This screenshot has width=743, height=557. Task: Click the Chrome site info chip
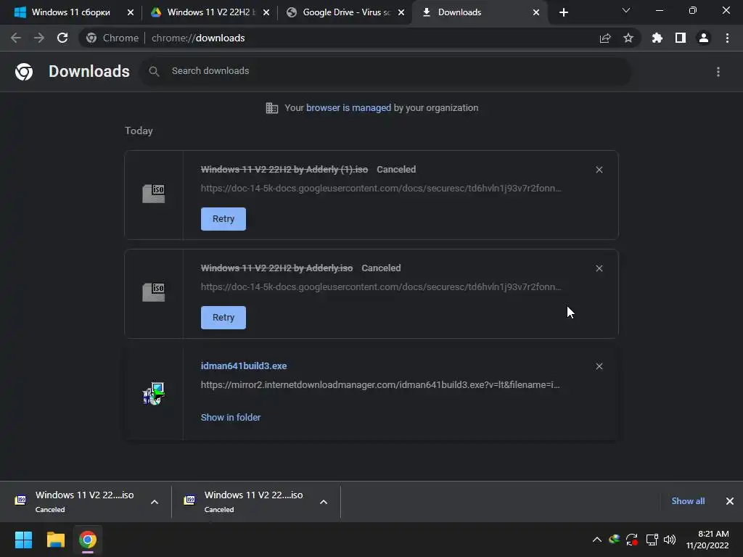click(112, 38)
